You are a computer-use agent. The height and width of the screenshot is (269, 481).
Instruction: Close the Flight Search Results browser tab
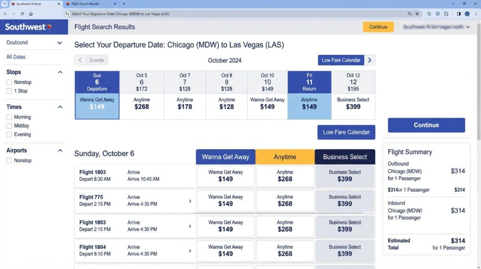[x=115, y=4]
